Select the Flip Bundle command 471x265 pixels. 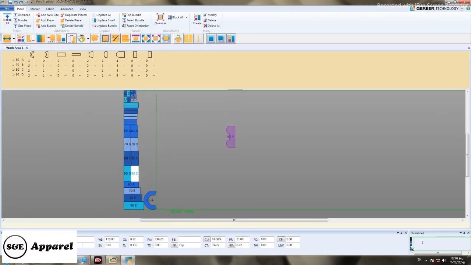tap(131, 15)
